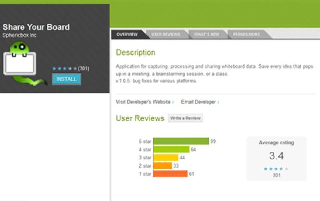The image size is (320, 201).
Task: Select the 5 star green rating bar
Action: 181,141
